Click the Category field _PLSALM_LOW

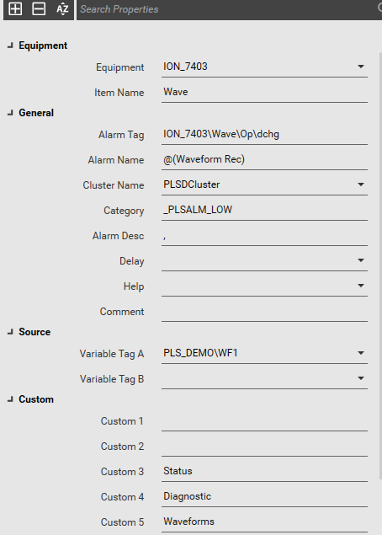click(x=264, y=210)
